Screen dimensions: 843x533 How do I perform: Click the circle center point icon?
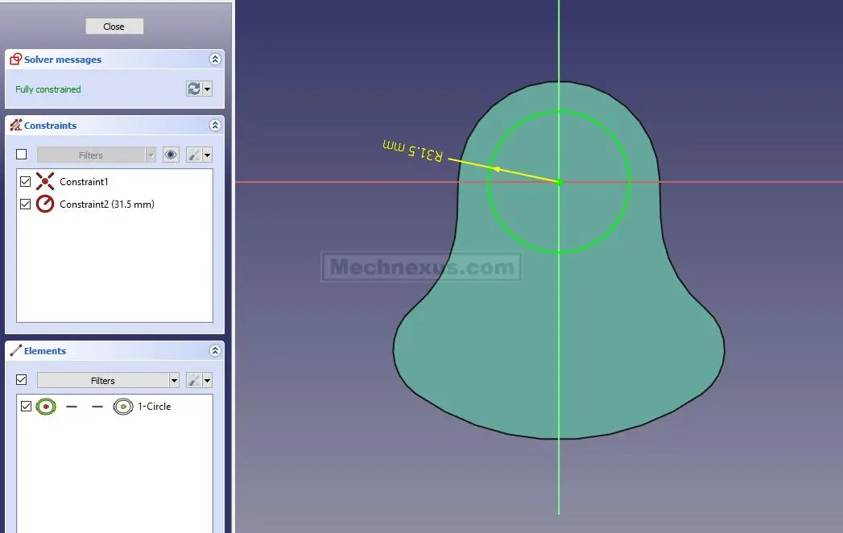tap(123, 407)
